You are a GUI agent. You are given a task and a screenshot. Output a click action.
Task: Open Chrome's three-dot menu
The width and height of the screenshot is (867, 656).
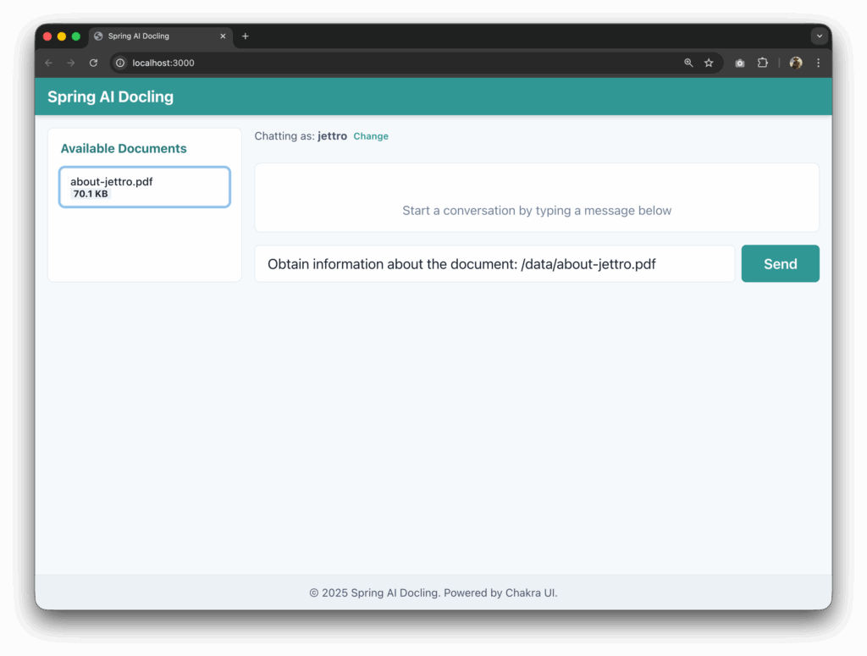point(817,63)
